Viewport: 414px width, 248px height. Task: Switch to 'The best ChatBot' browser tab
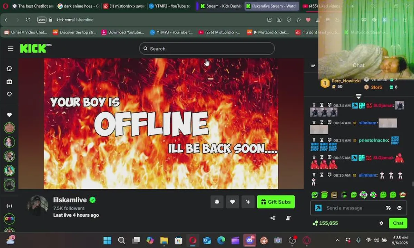coord(33,6)
